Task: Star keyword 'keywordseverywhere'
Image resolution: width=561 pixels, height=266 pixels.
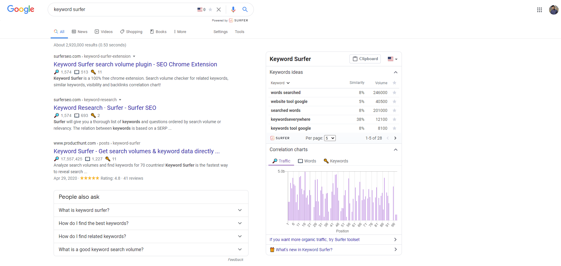Action: pos(394,119)
